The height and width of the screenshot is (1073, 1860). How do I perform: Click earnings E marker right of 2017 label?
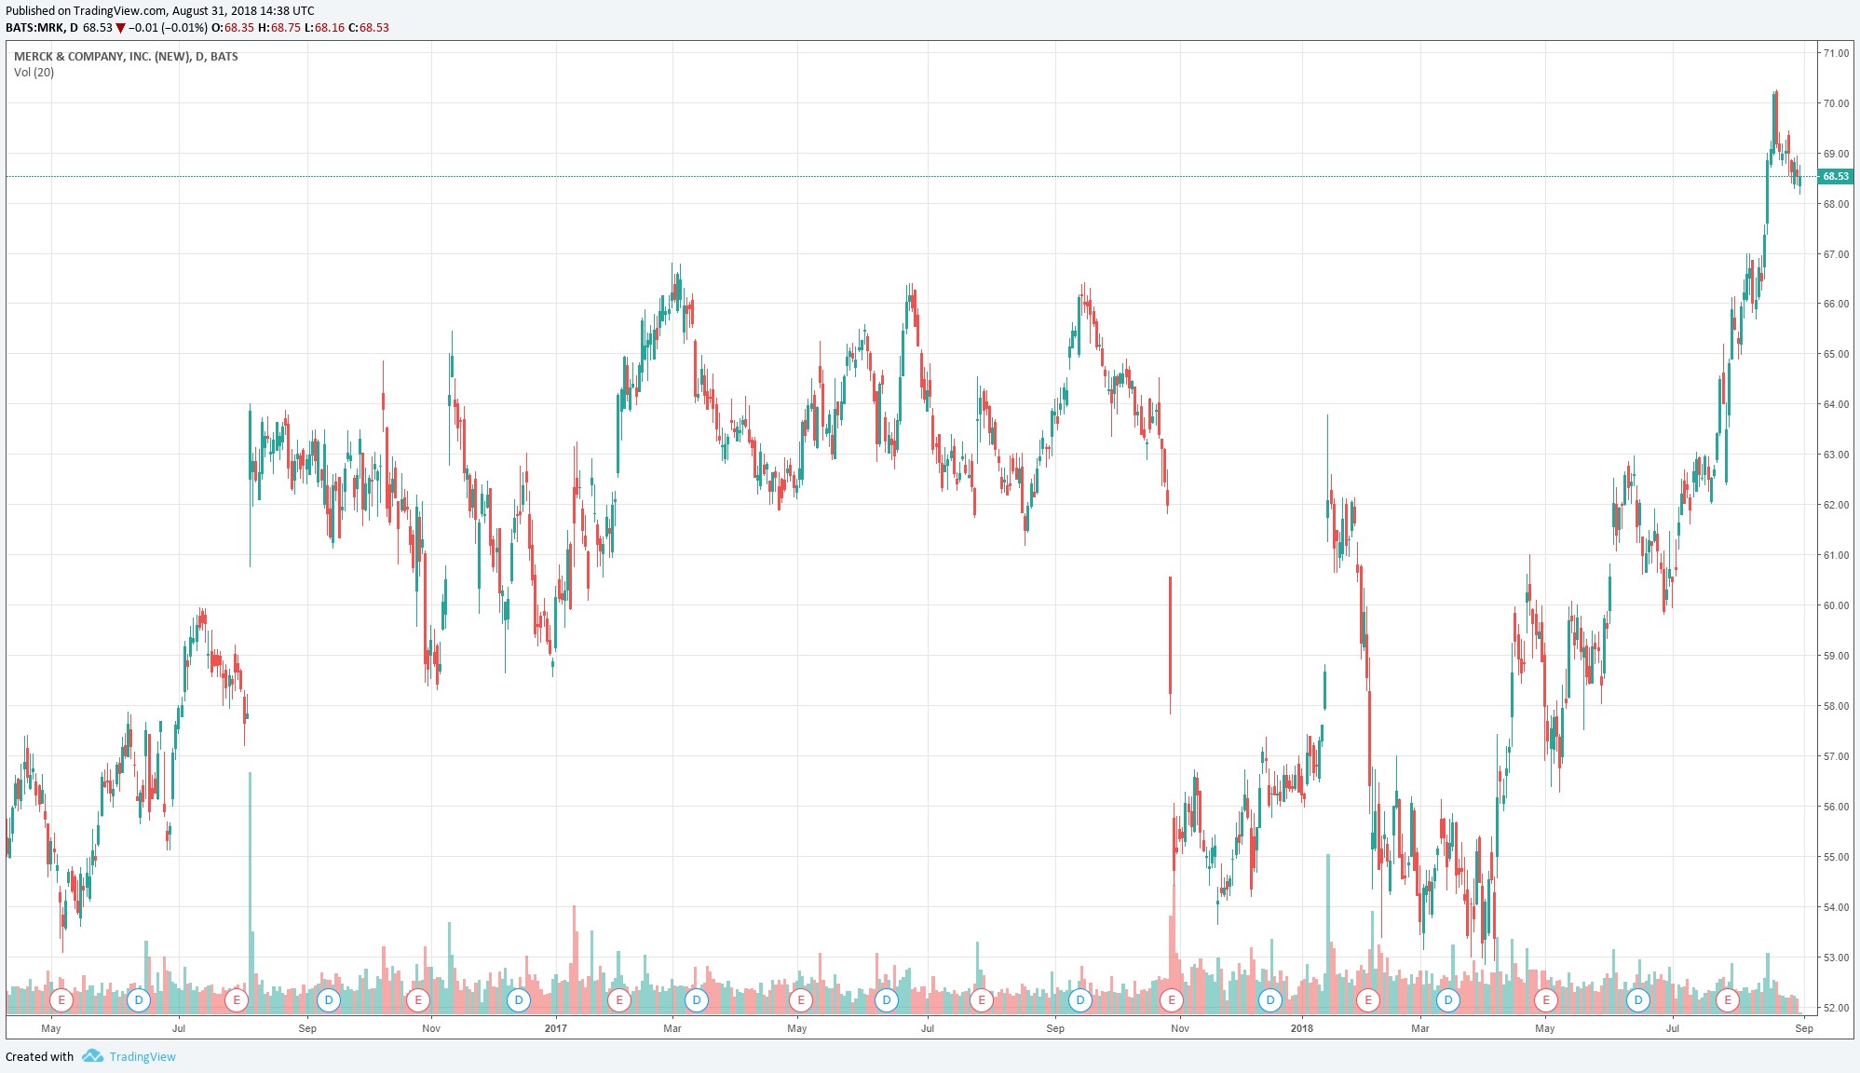click(619, 1000)
